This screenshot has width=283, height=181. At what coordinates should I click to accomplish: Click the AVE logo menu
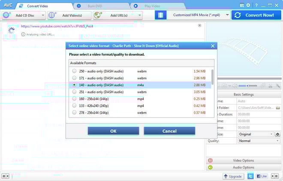coord(8,6)
